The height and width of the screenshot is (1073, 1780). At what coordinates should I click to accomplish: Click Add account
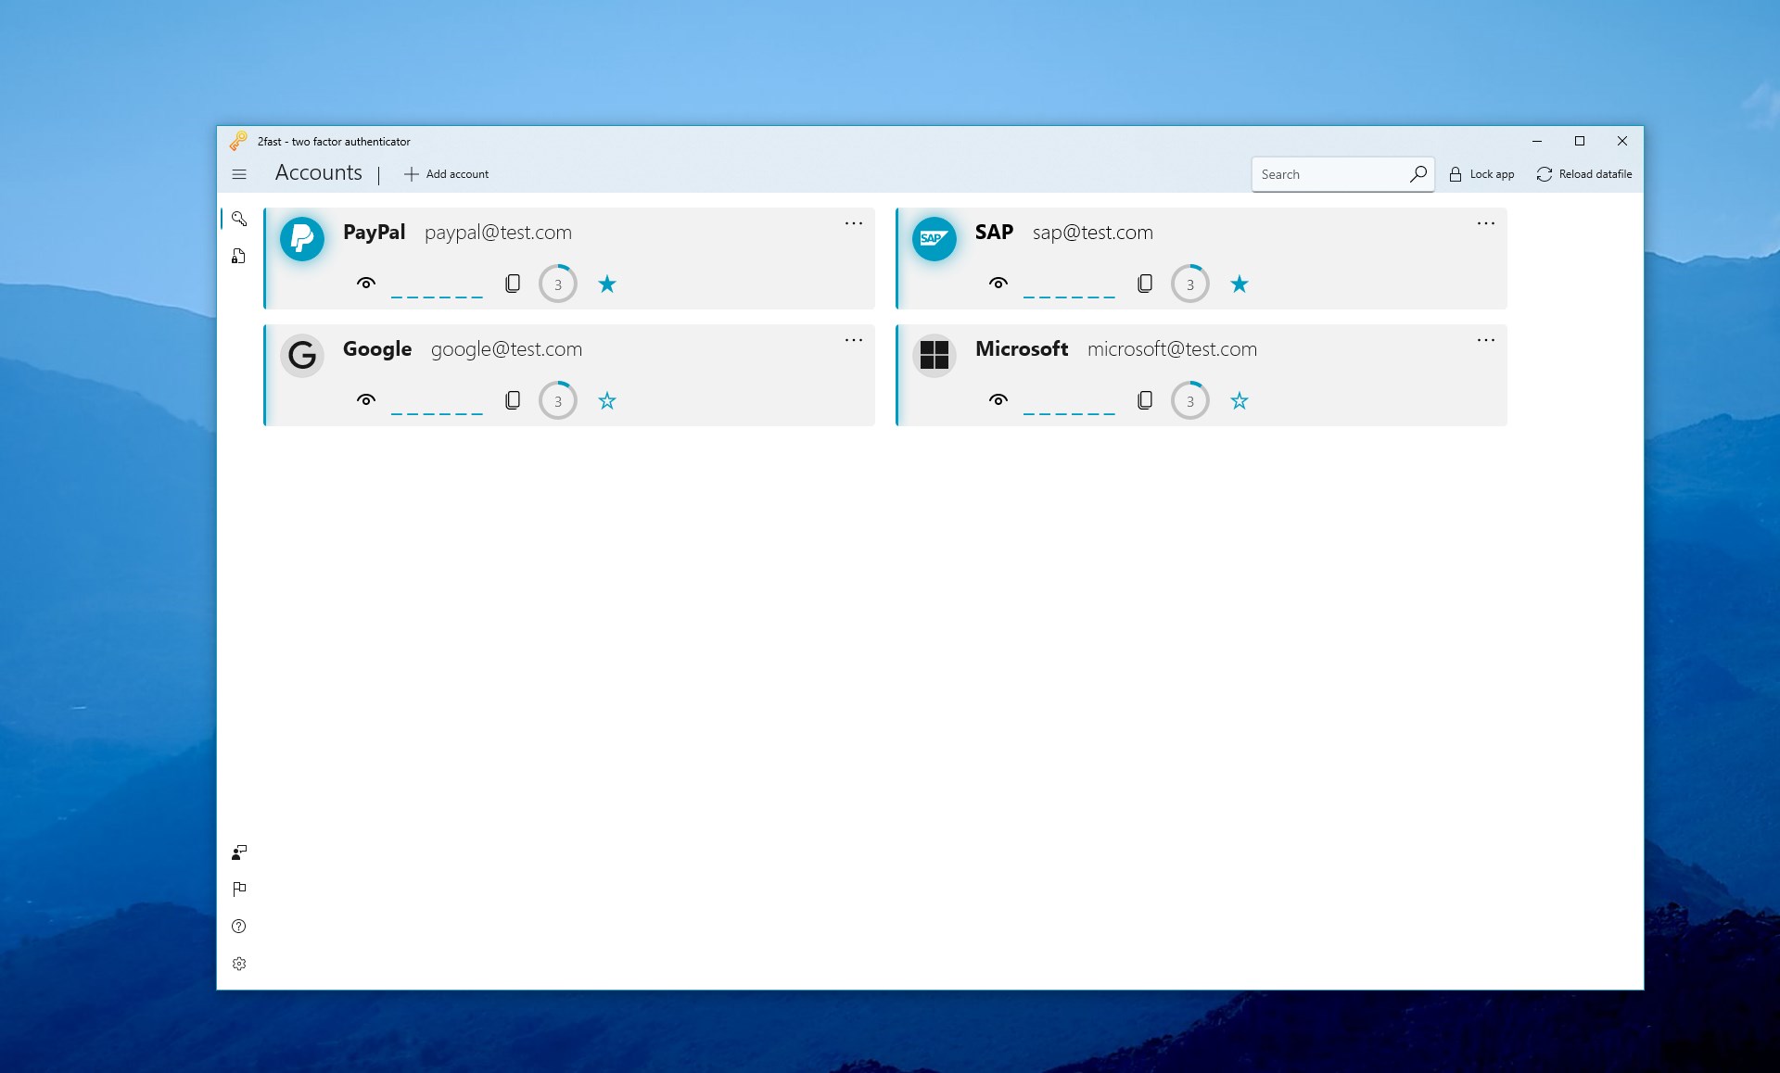click(446, 173)
